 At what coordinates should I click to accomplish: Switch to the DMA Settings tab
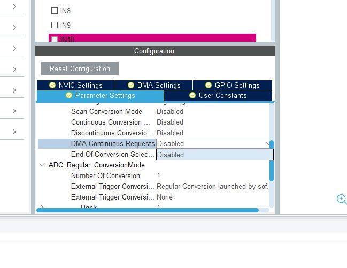coord(154,85)
